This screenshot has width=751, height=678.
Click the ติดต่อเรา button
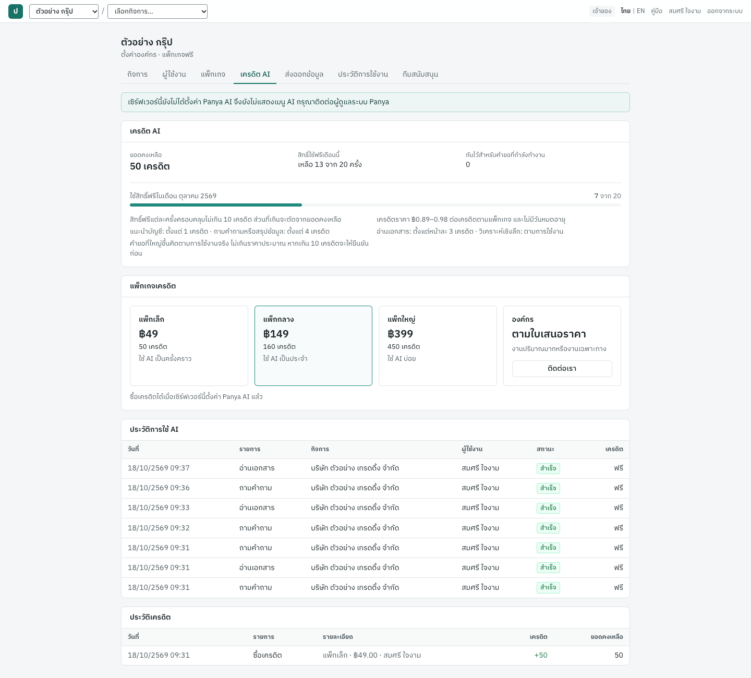562,369
